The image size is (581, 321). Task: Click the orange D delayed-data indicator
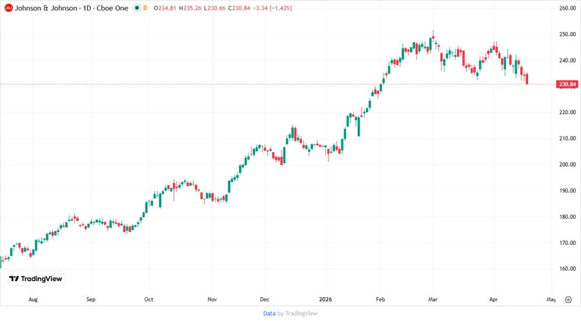click(145, 8)
